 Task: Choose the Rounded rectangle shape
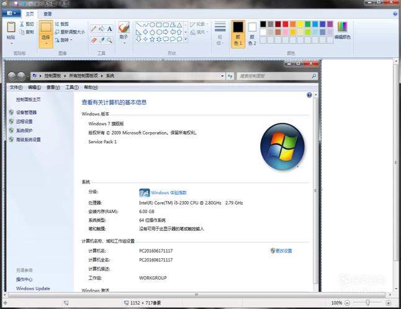coord(166,25)
